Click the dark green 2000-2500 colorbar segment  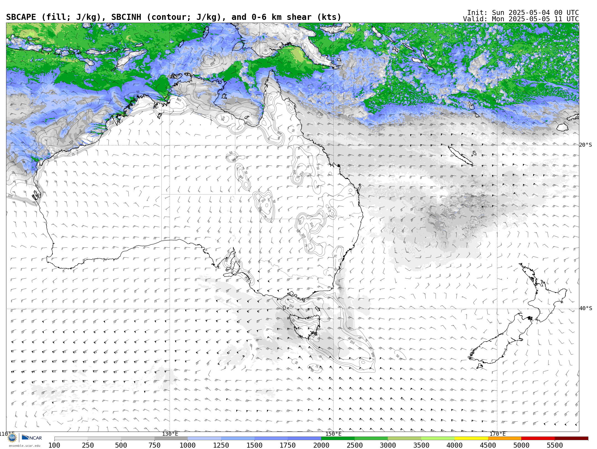(x=338, y=439)
